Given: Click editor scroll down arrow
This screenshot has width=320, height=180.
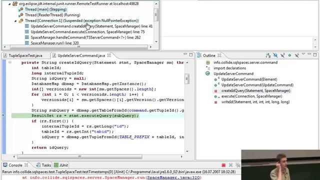Looking at the screenshot, I should 187,151.
